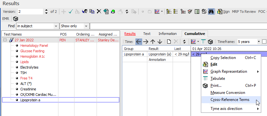The width and height of the screenshot is (267, 116).
Task: Switch to the Results tab
Action: point(130,34)
